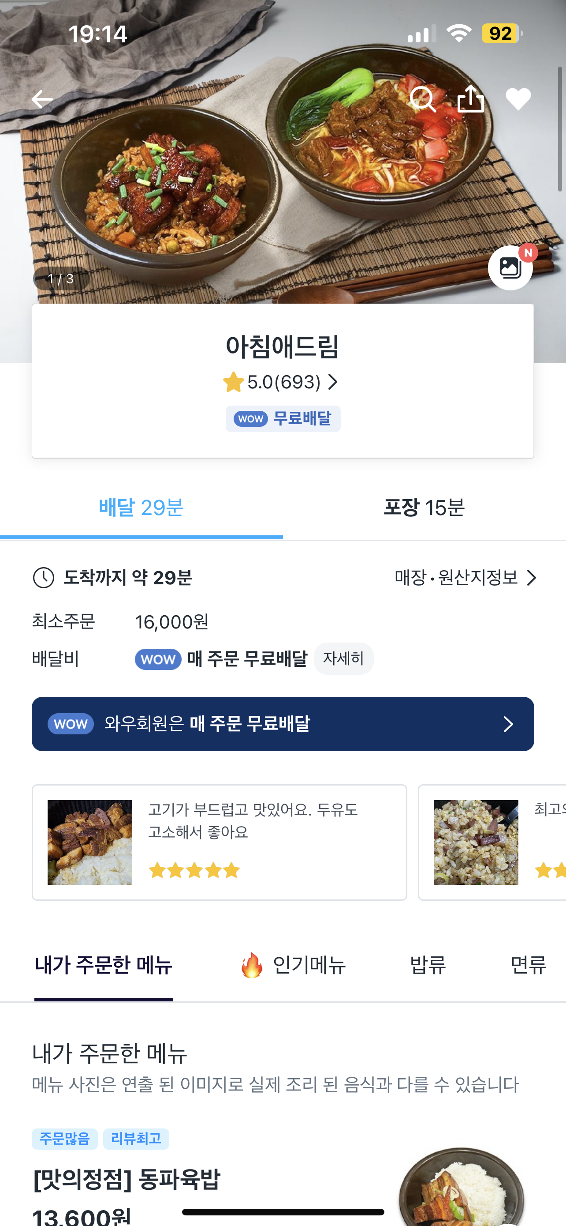Open the search magnifier icon

(422, 99)
